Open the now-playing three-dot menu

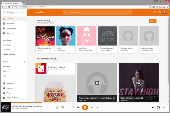point(52,107)
